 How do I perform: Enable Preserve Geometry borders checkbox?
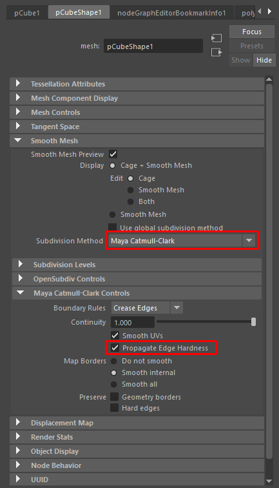pos(114,396)
